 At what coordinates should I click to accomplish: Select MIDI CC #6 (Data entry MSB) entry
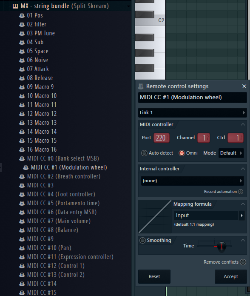(x=62, y=212)
